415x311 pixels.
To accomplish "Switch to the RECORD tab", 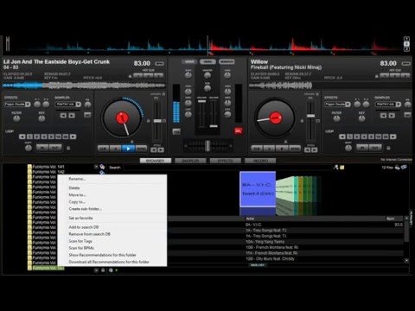I will pos(260,161).
